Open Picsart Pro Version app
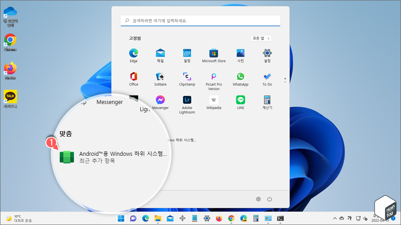 (x=214, y=81)
